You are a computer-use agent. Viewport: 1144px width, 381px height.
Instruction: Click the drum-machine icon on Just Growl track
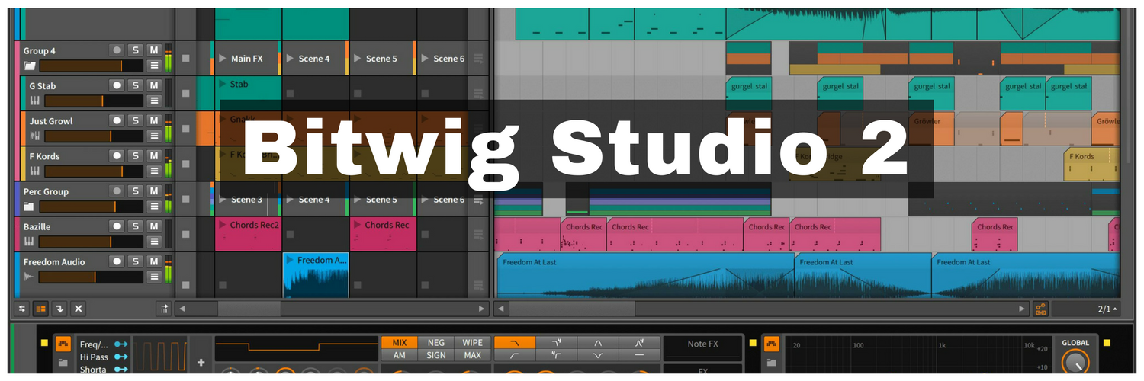click(34, 136)
